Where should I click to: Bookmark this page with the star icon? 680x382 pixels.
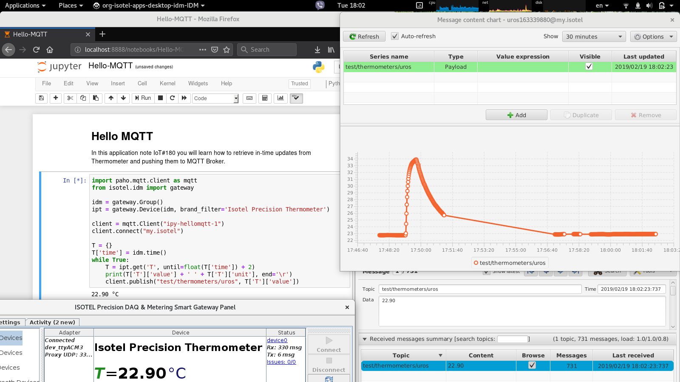pos(227,50)
